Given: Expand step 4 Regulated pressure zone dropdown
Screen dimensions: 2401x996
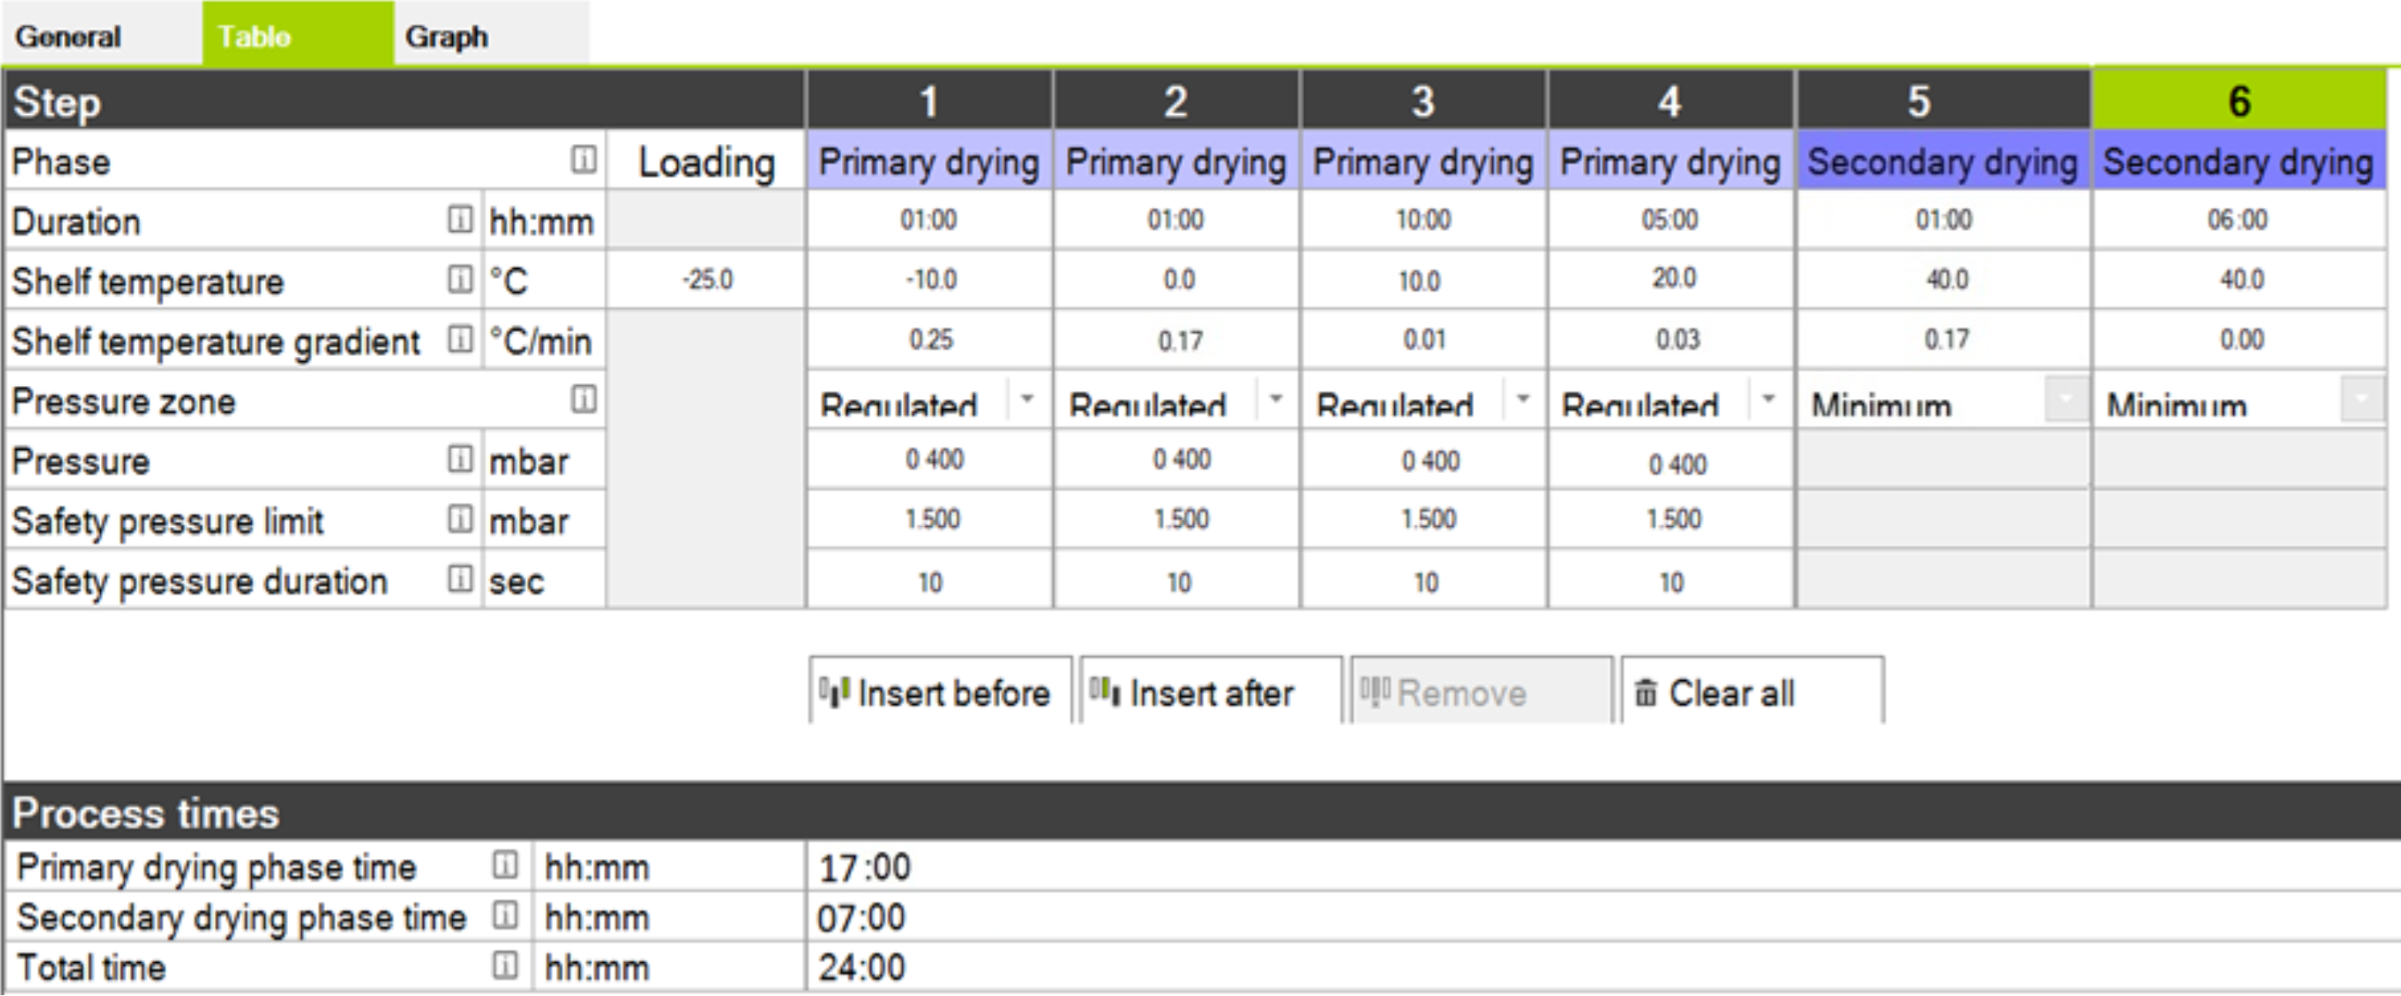Looking at the screenshot, I should [x=1768, y=400].
